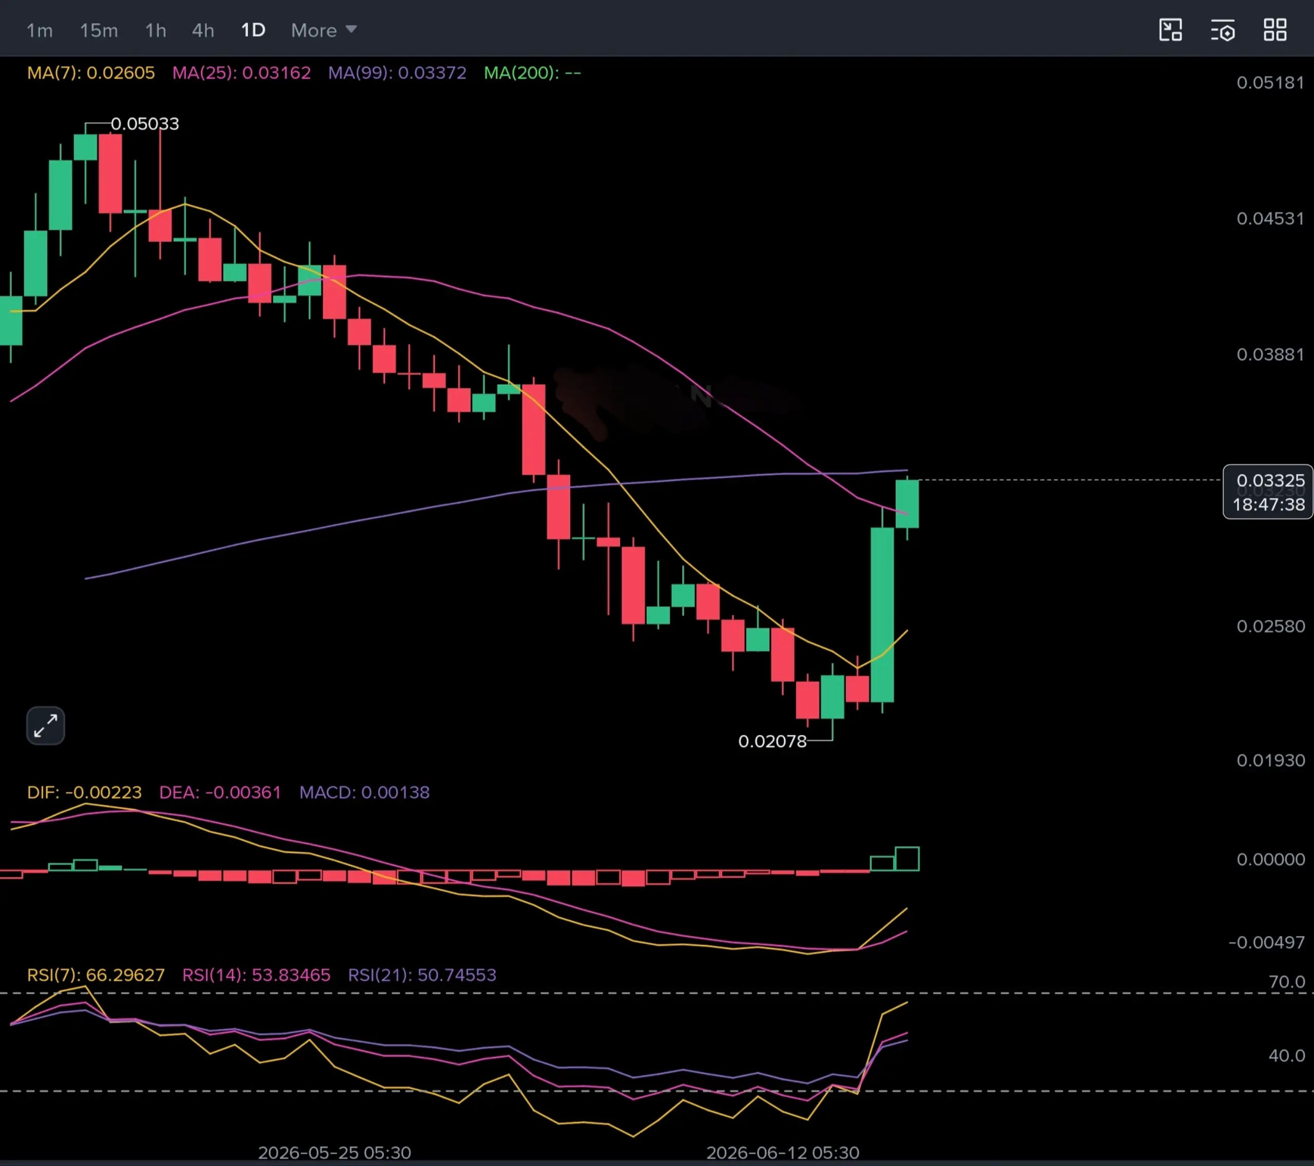Choose the 1h interval tab
The image size is (1314, 1166).
click(156, 30)
